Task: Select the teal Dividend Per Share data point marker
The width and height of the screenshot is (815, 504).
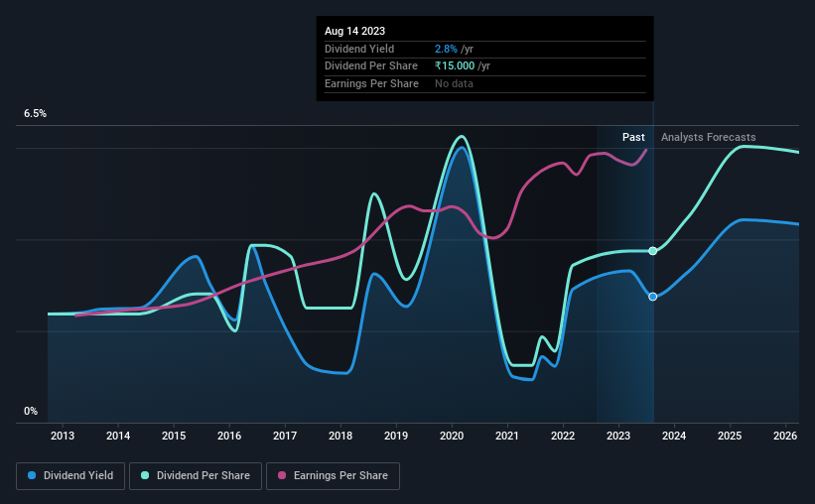Action: coord(653,251)
